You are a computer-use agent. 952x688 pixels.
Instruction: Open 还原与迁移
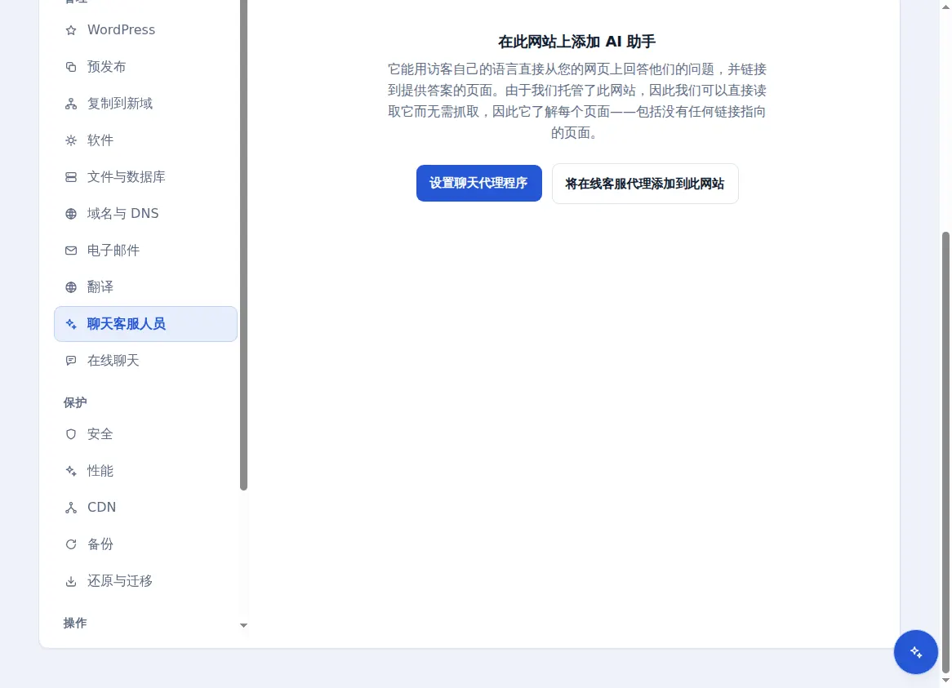(x=145, y=581)
